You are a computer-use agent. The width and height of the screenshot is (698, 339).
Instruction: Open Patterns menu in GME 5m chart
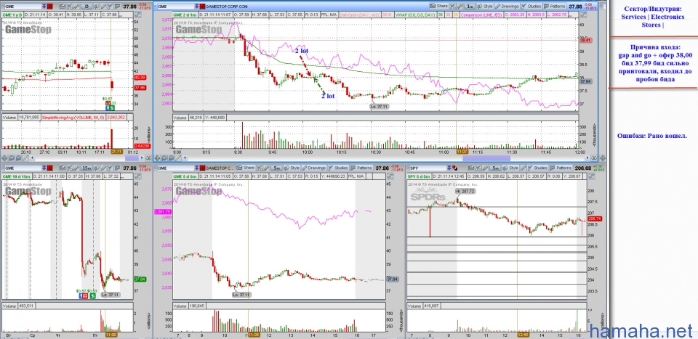(x=361, y=168)
